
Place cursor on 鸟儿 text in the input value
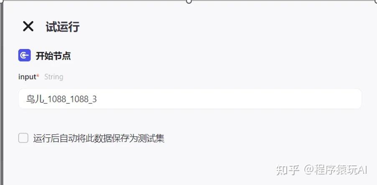[35, 99]
